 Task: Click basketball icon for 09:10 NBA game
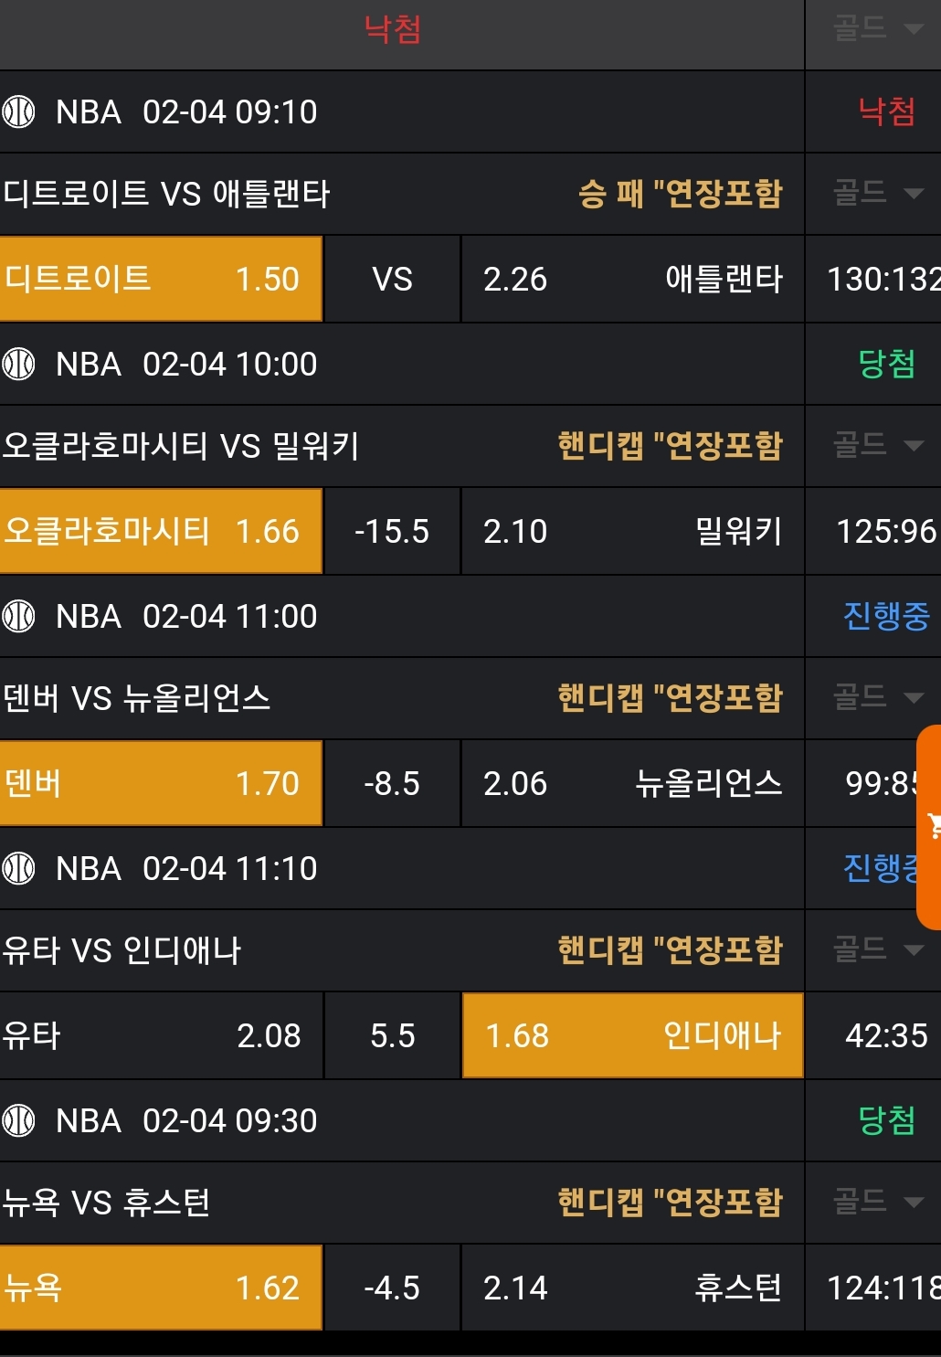click(18, 111)
